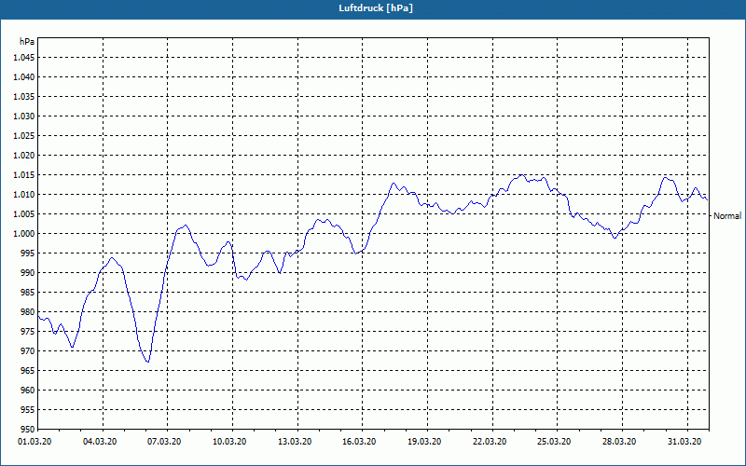746x466 pixels.
Task: Click the 31.03.20 date label
Action: coord(684,442)
